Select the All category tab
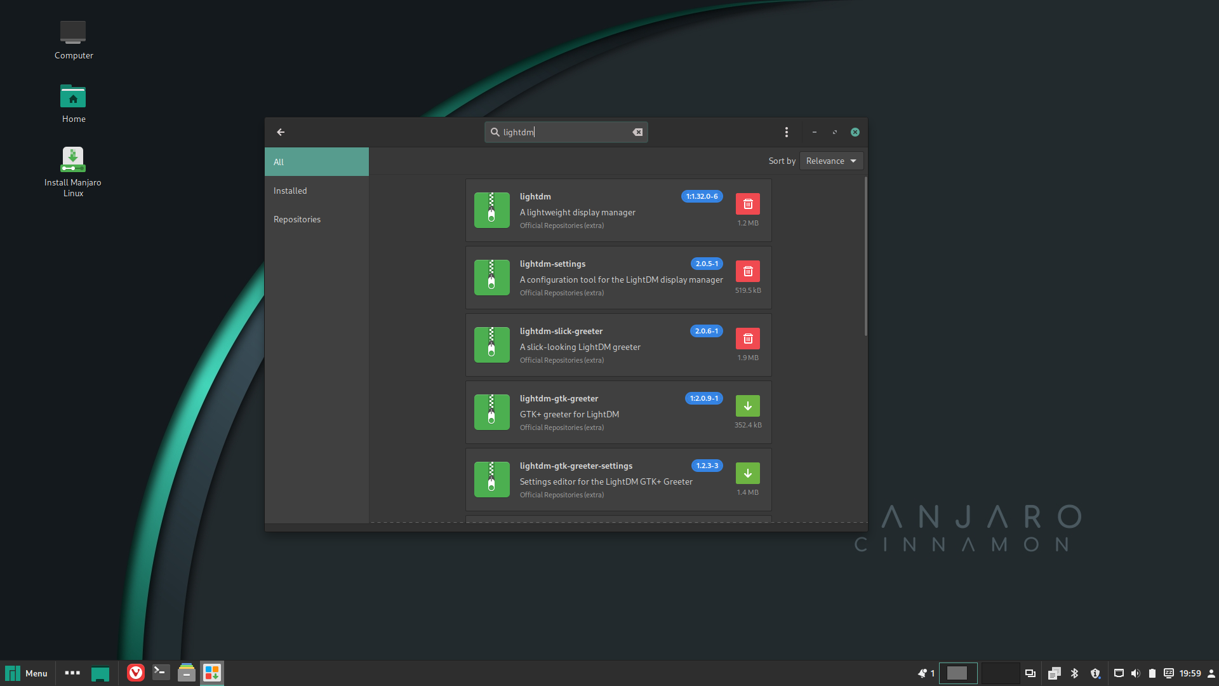Image resolution: width=1219 pixels, height=686 pixels. [x=316, y=162]
